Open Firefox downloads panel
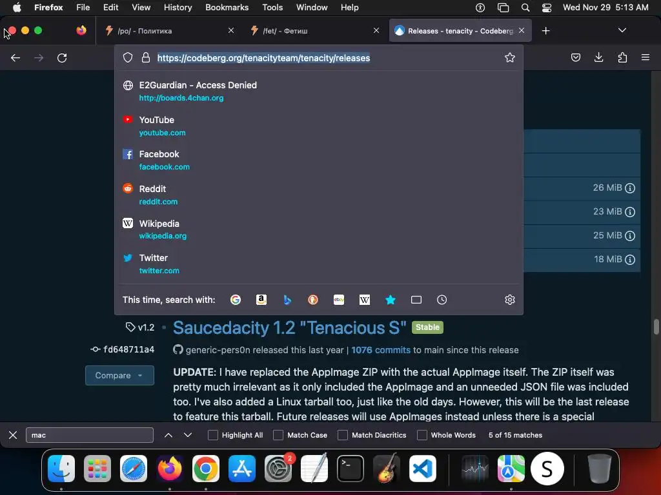Screen dimensions: 661x495 coord(598,57)
